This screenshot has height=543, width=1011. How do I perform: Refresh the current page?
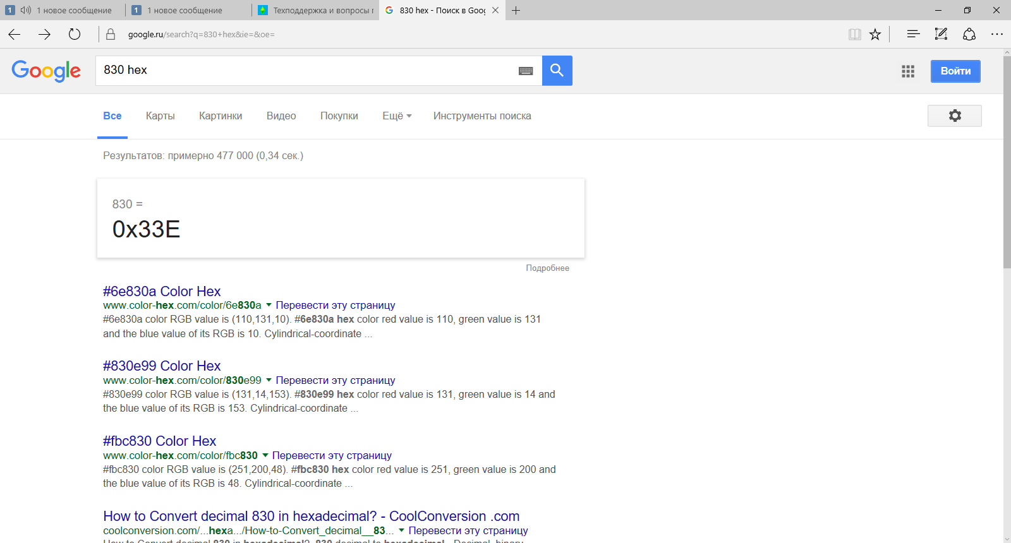pyautogui.click(x=75, y=34)
